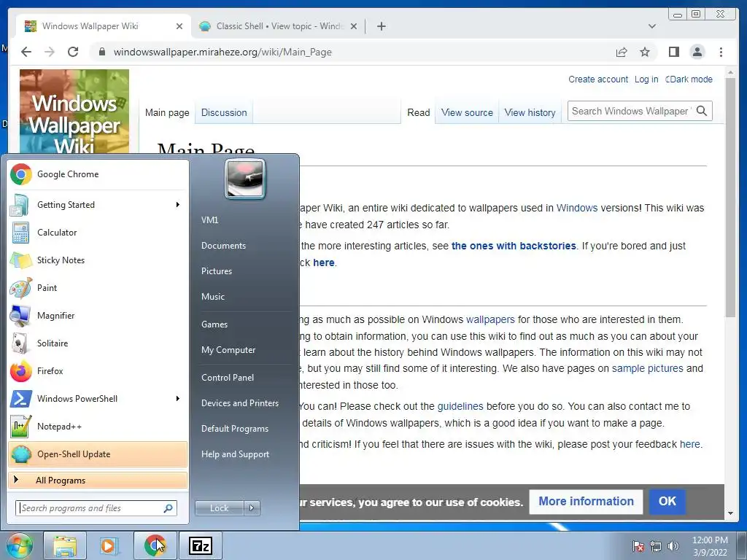Open the Chrome profile avatar
Image resolution: width=747 pixels, height=560 pixels.
point(697,52)
